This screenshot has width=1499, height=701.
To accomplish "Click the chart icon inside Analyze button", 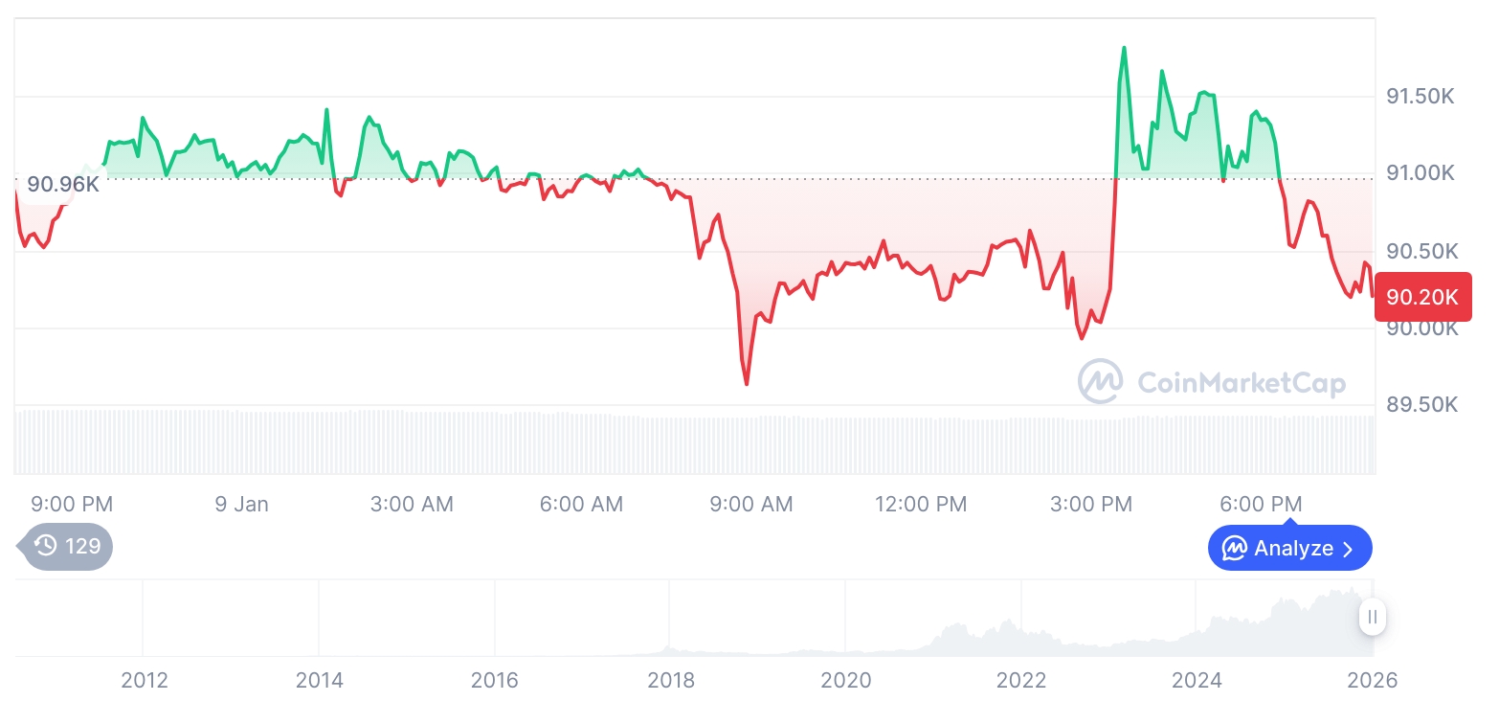I will tap(1235, 549).
